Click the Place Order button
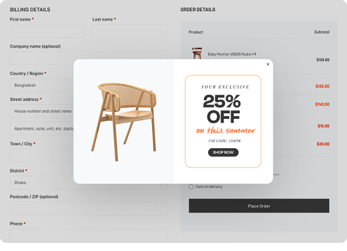347x251 pixels. pos(259,206)
